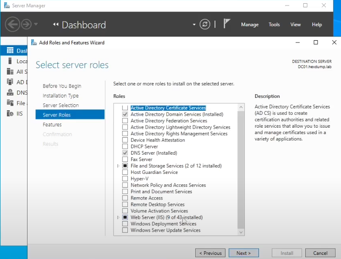Viewport: 341px width, 259px height.
Task: Click the roles list scroll down arrow
Action: pos(241,232)
